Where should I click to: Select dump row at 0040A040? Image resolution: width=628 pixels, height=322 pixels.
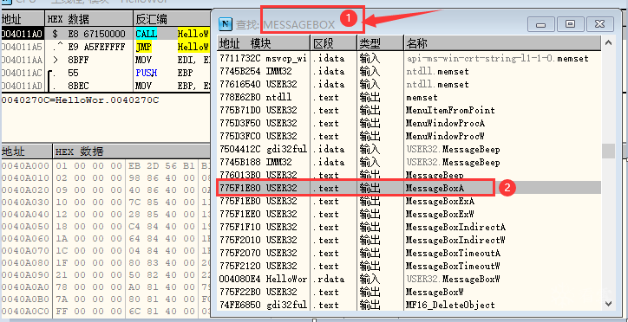pos(105,214)
